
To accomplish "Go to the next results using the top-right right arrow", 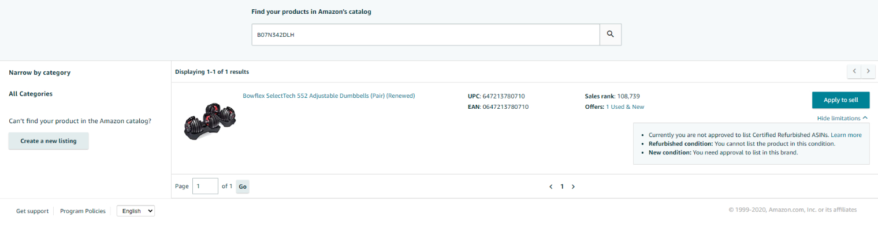I will coord(868,71).
